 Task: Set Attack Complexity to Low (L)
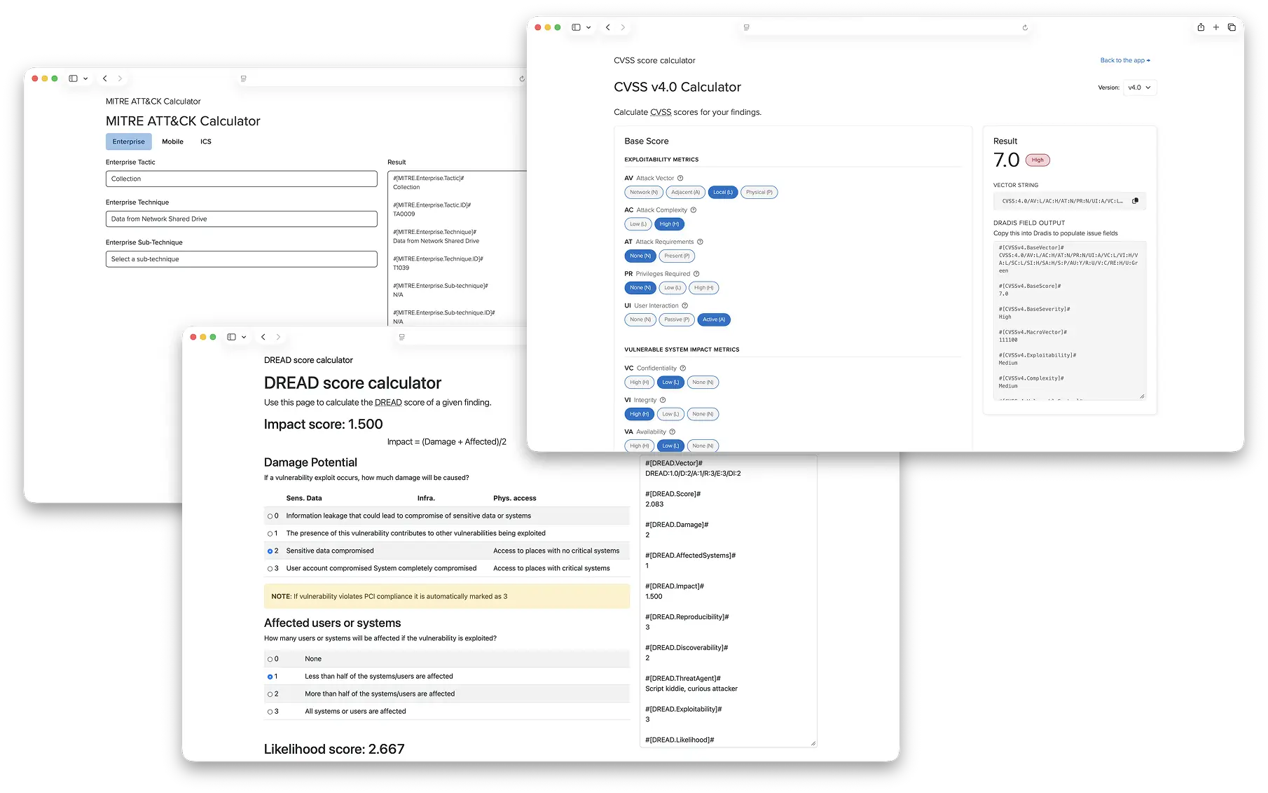[x=638, y=224]
